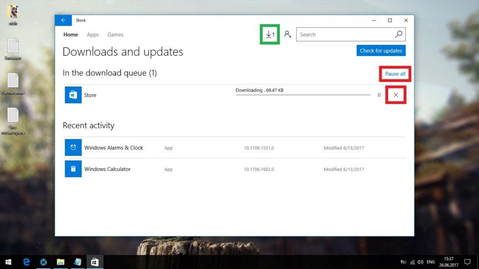Click the "App" type label for Alarms & Clock
Screen dimensions: 479x269
coord(168,148)
